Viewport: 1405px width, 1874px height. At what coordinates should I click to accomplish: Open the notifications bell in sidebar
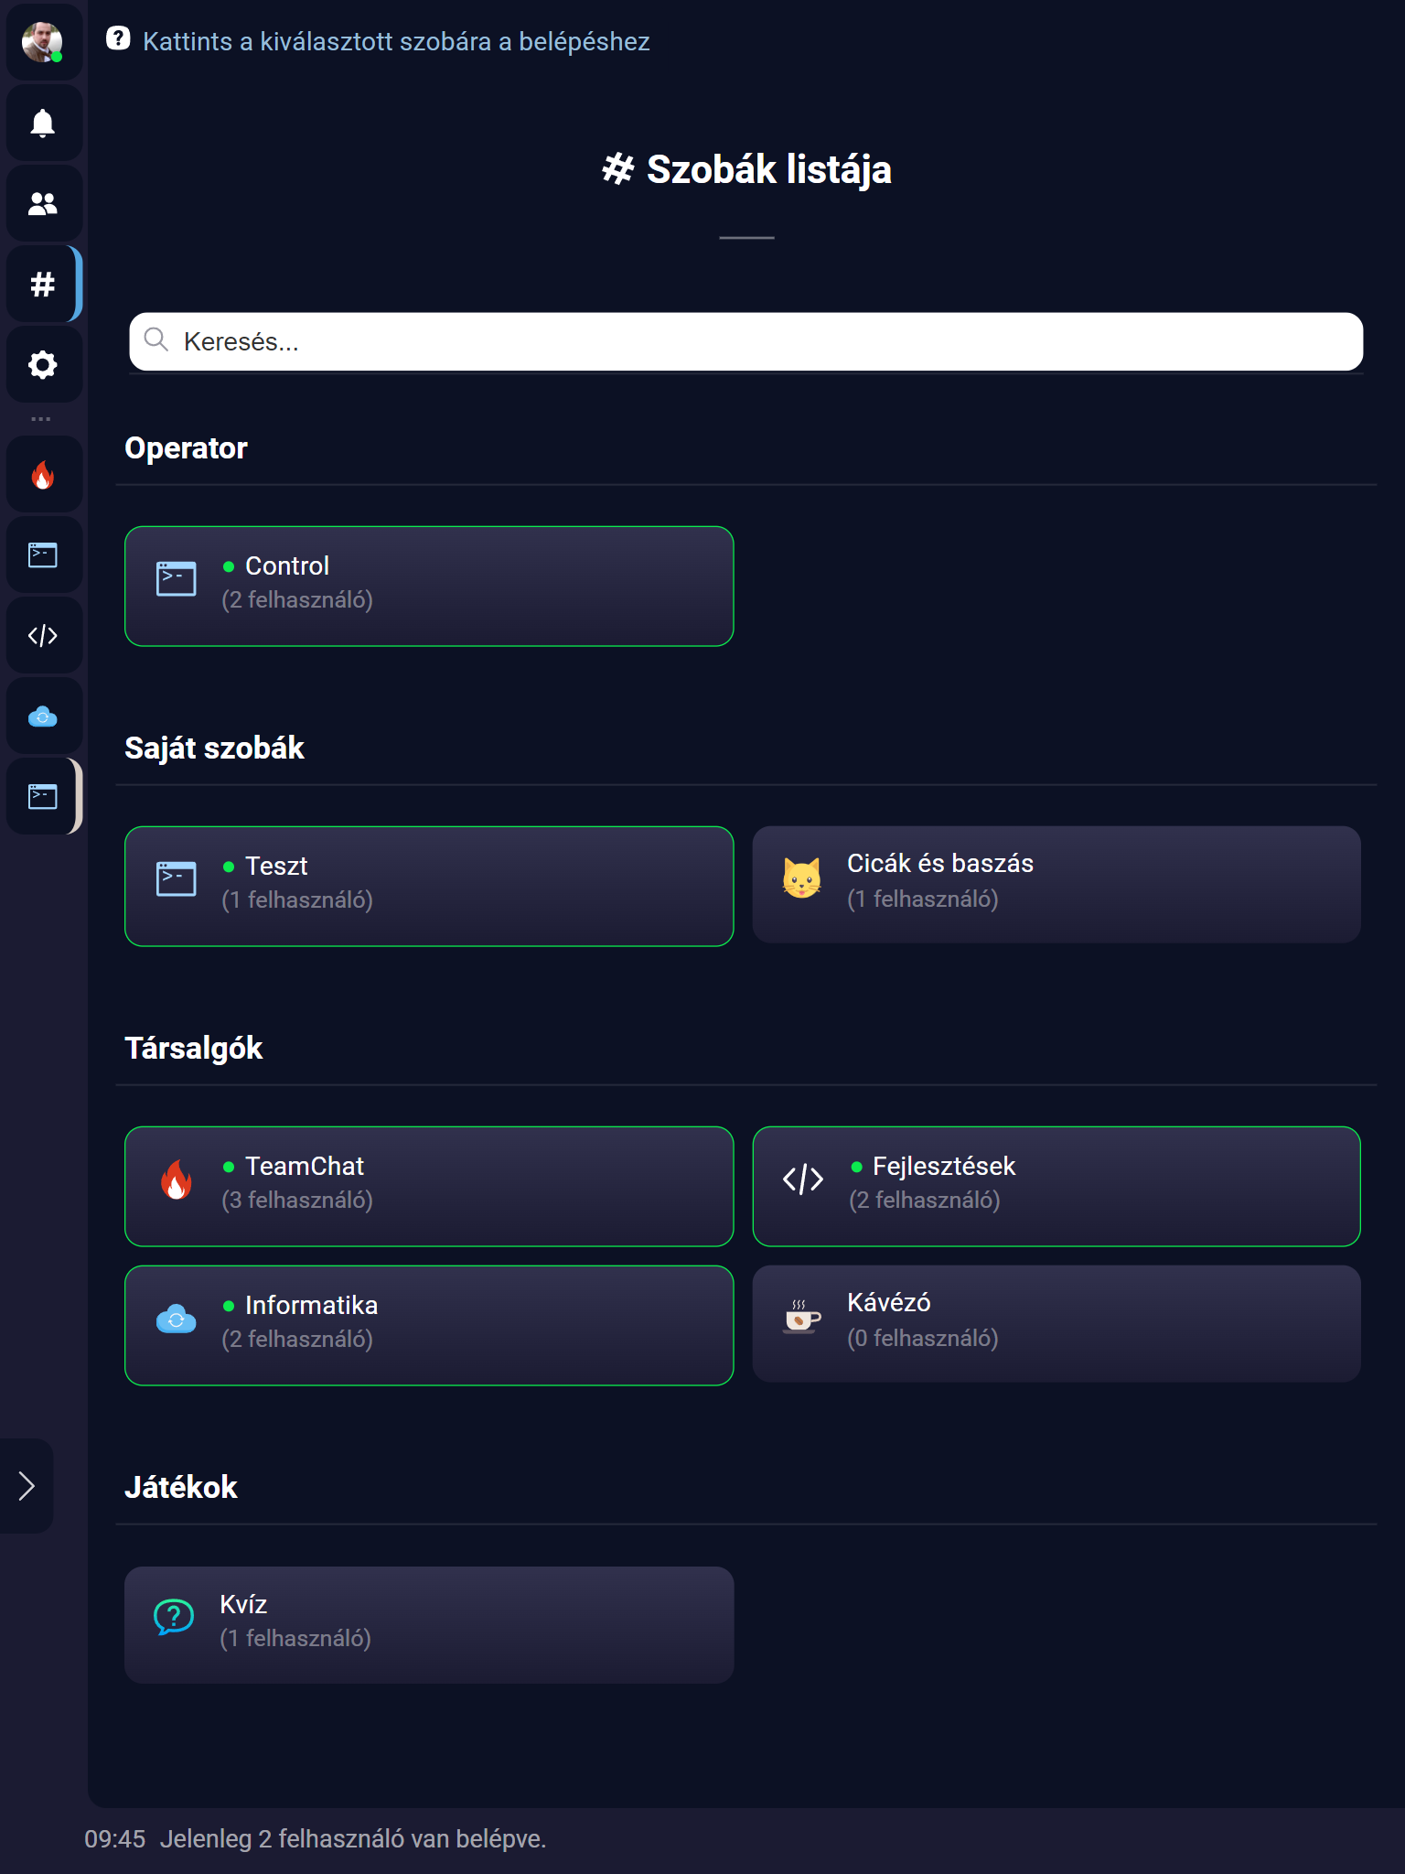(43, 123)
